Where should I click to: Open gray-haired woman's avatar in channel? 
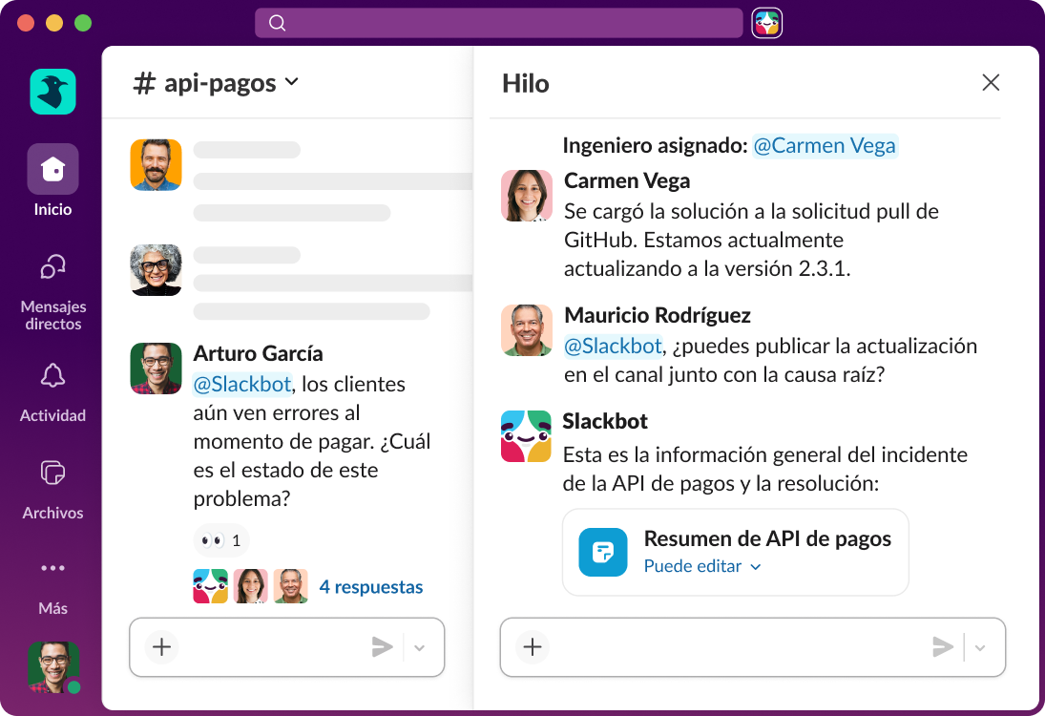pyautogui.click(x=156, y=270)
